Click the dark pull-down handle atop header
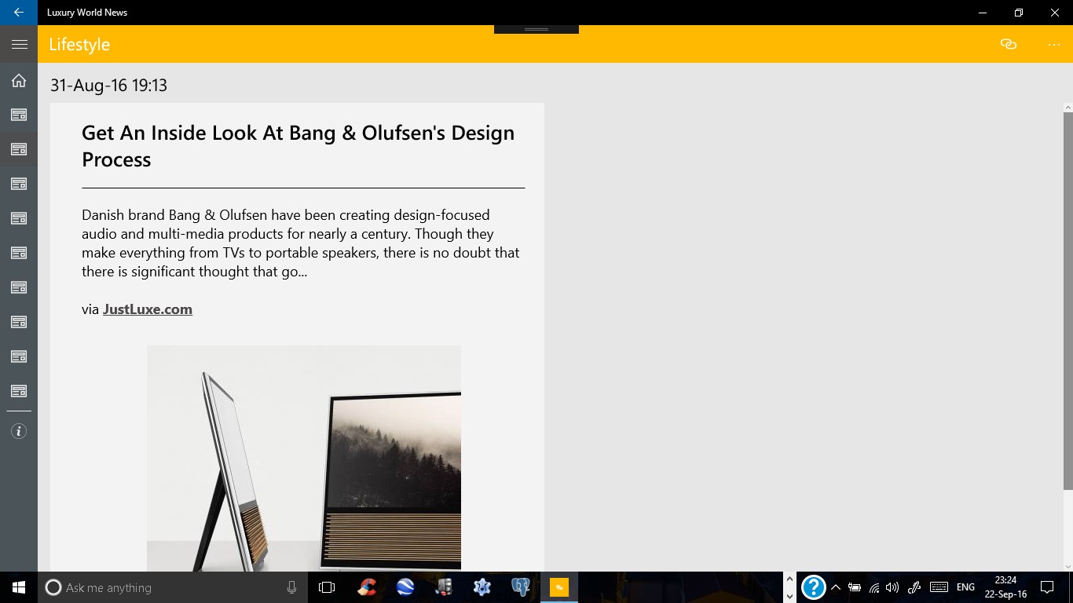 (536, 29)
